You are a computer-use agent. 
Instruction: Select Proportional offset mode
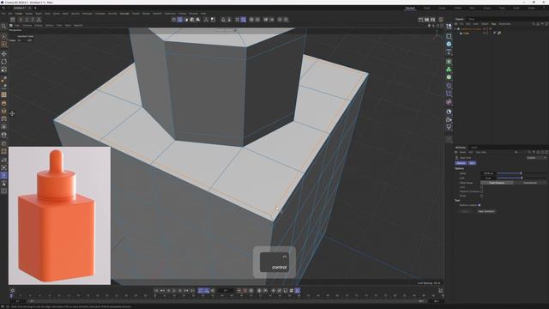pyautogui.click(x=530, y=183)
